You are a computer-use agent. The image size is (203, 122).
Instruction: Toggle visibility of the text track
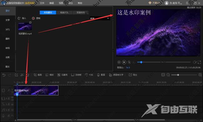pyautogui.click(x=12, y=104)
